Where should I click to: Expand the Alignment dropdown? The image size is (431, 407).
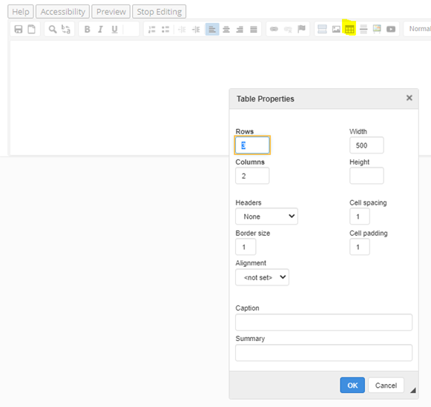262,277
